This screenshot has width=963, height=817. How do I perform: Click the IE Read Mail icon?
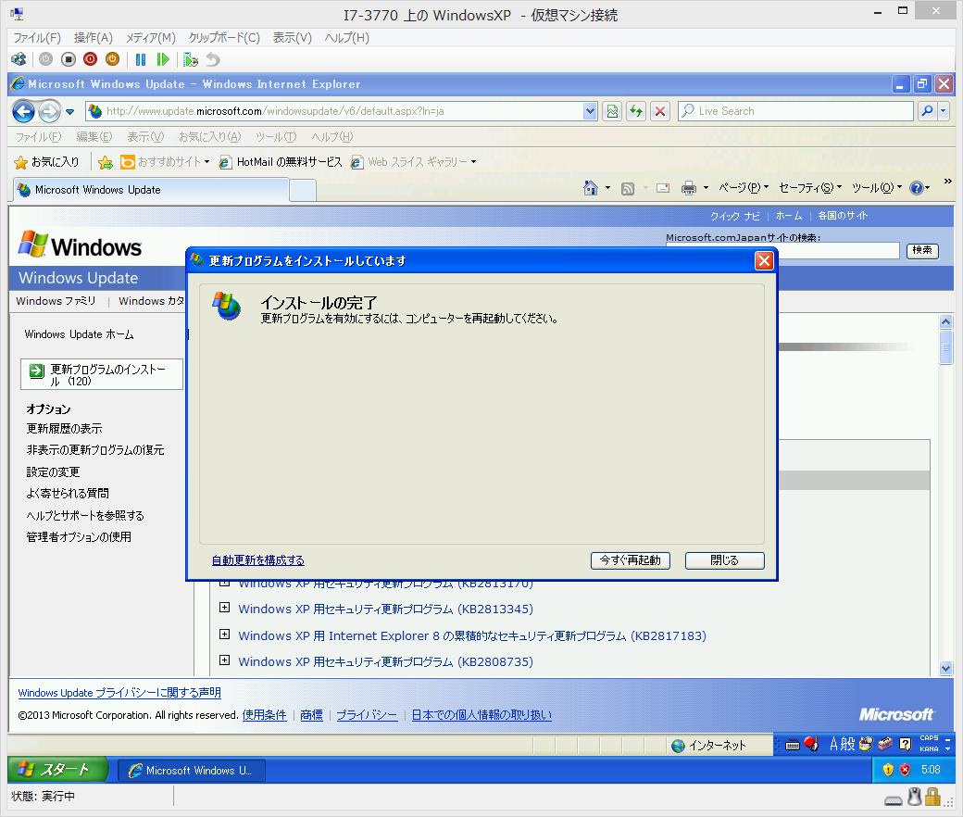[663, 189]
